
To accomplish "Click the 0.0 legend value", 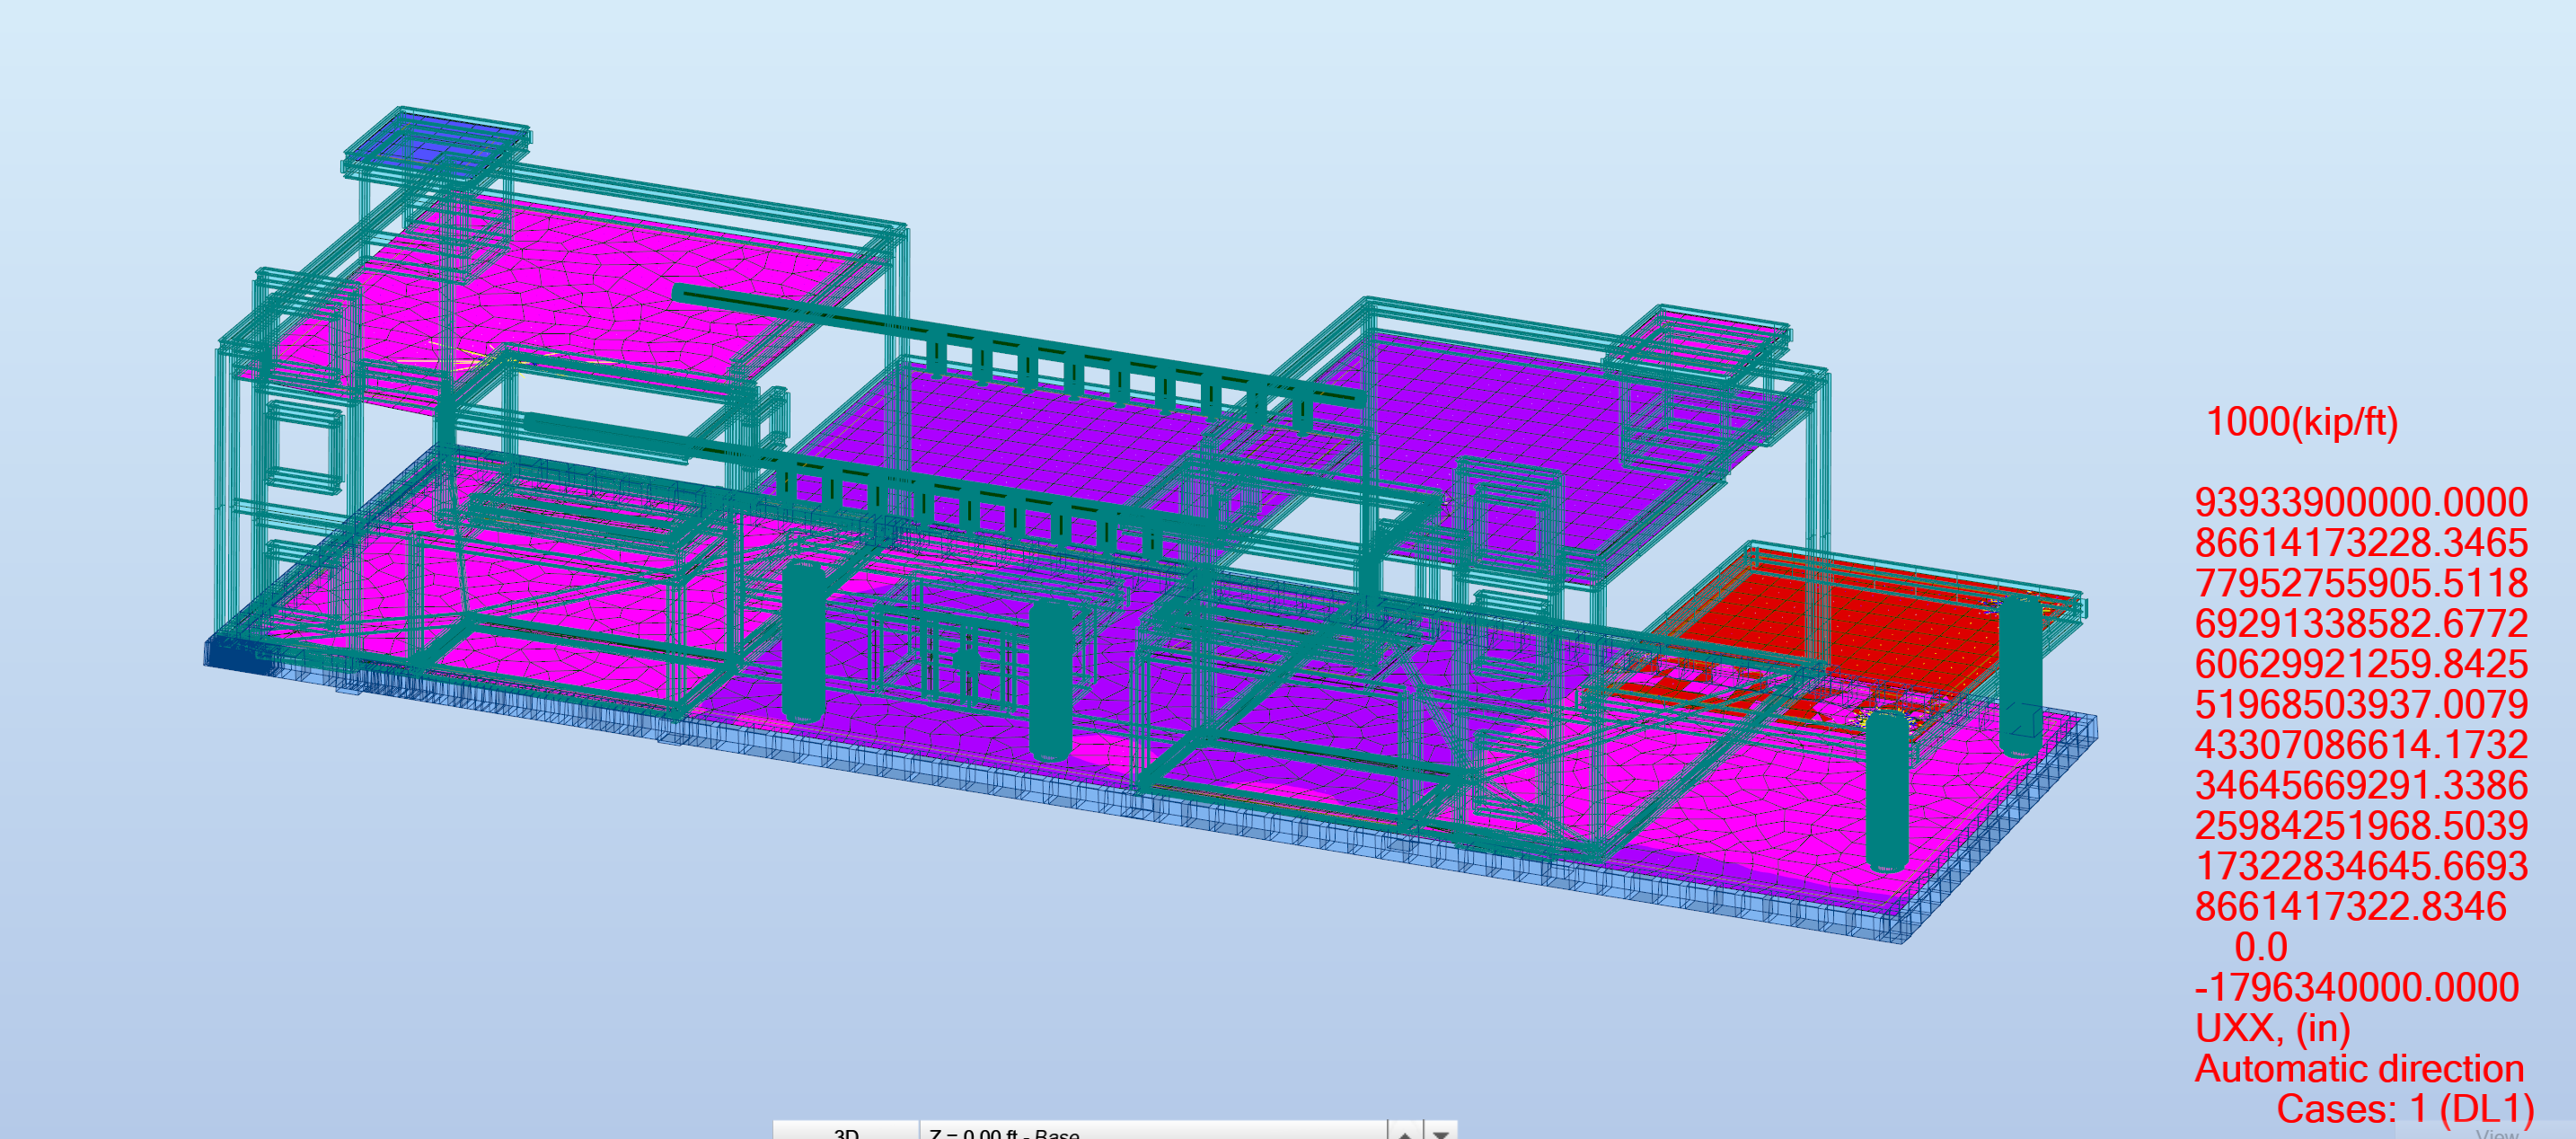I will tap(2260, 947).
